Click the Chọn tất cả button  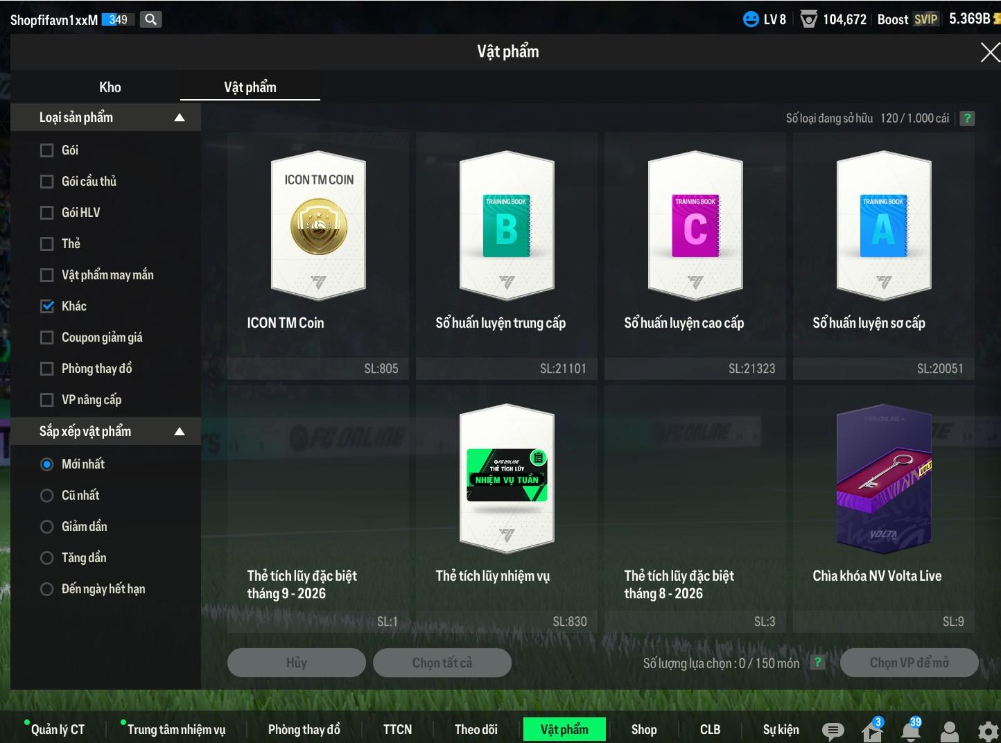point(442,663)
